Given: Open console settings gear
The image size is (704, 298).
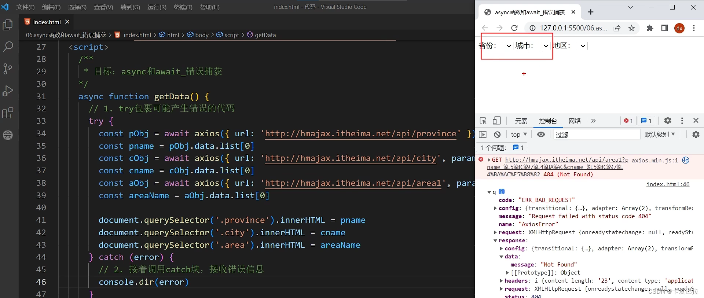Looking at the screenshot, I should [x=696, y=135].
